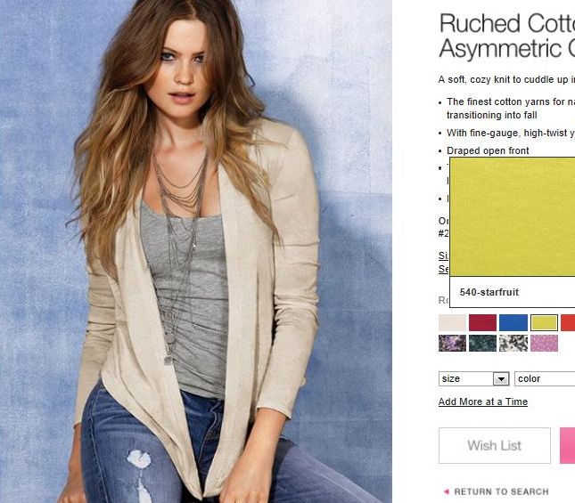Click the pink button beside Wish List
The image size is (575, 503).
click(x=567, y=445)
